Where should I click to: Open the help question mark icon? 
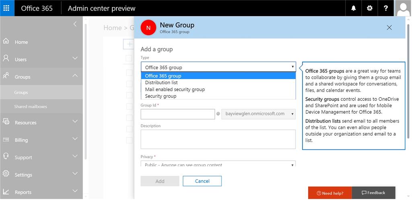(x=385, y=8)
